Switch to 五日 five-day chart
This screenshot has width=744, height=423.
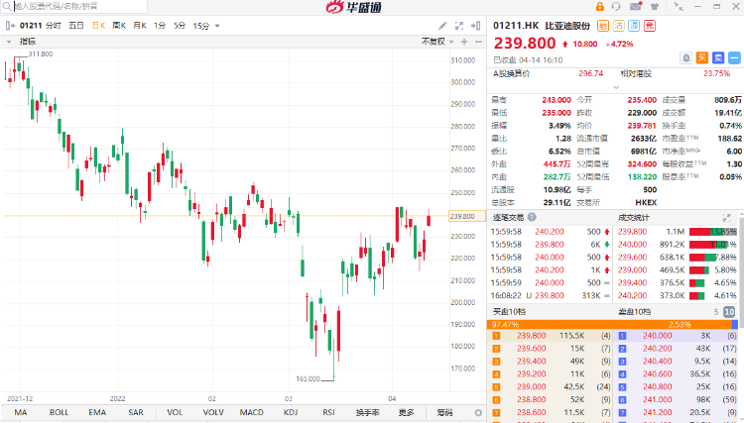tap(76, 26)
